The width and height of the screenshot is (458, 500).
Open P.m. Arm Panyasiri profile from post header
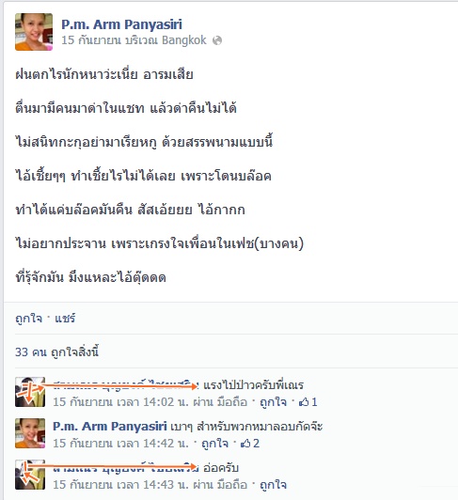121,24
